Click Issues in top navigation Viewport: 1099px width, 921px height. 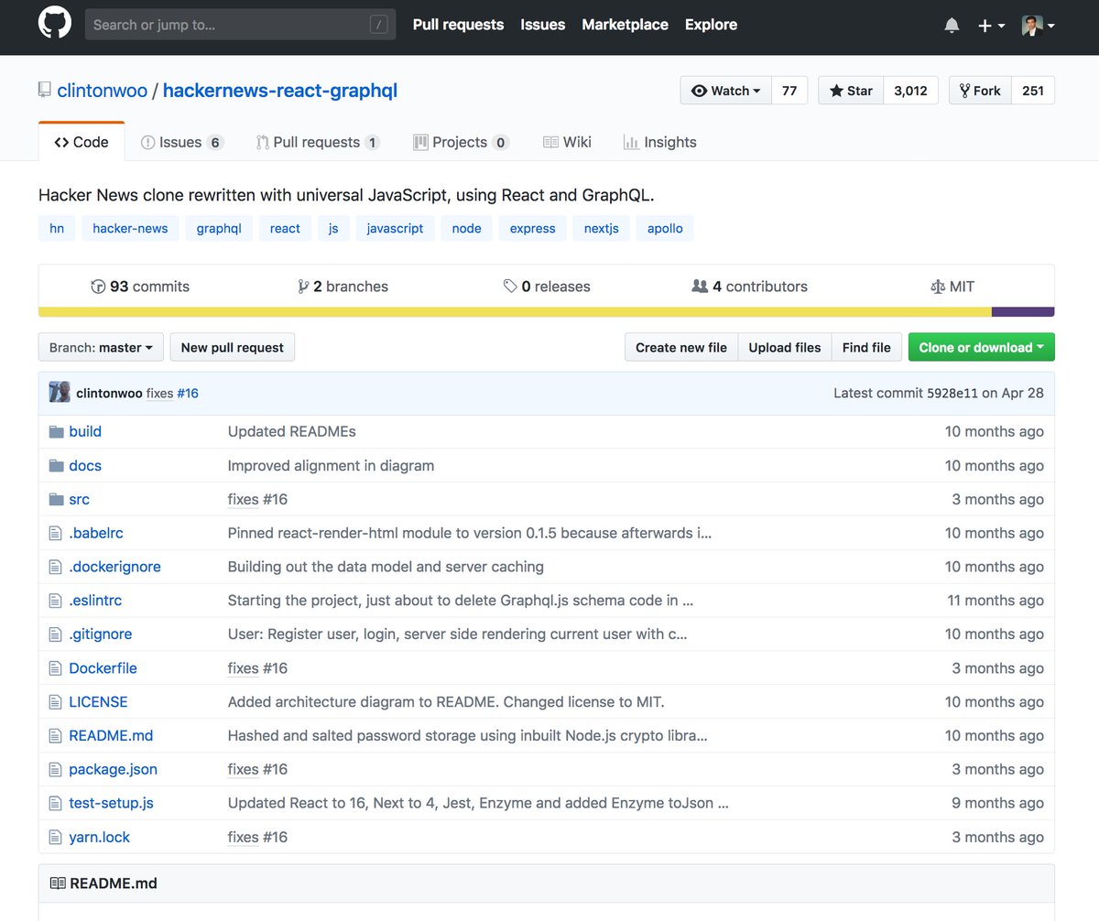(x=543, y=25)
